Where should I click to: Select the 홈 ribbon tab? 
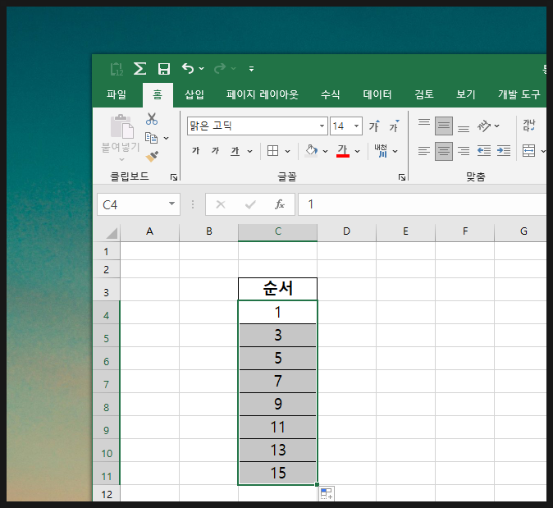pos(158,94)
